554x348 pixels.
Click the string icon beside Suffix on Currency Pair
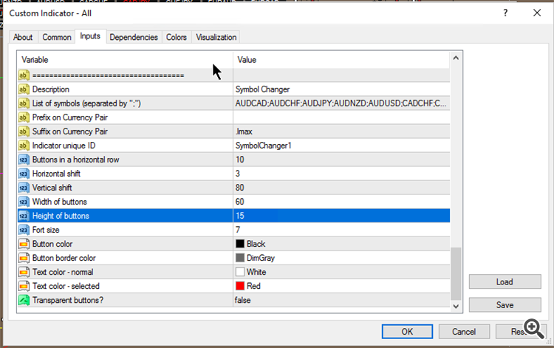(24, 132)
